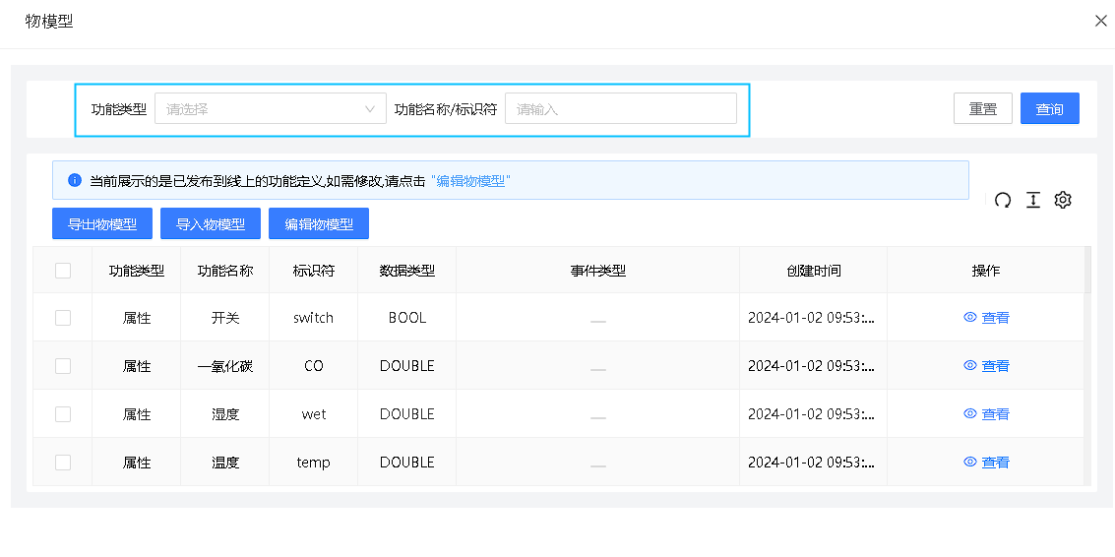
Task: Click the refresh icon above the table
Action: [1003, 201]
